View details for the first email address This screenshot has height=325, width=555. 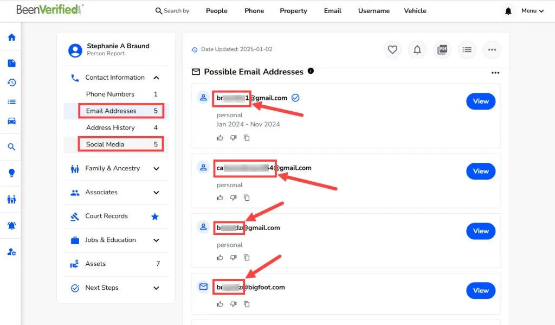[480, 101]
